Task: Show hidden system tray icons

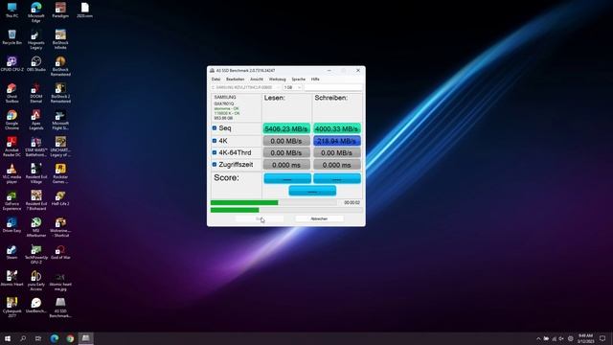Action: [x=538, y=338]
